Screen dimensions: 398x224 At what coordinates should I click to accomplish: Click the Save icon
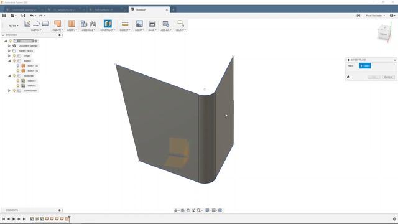tap(23, 16)
